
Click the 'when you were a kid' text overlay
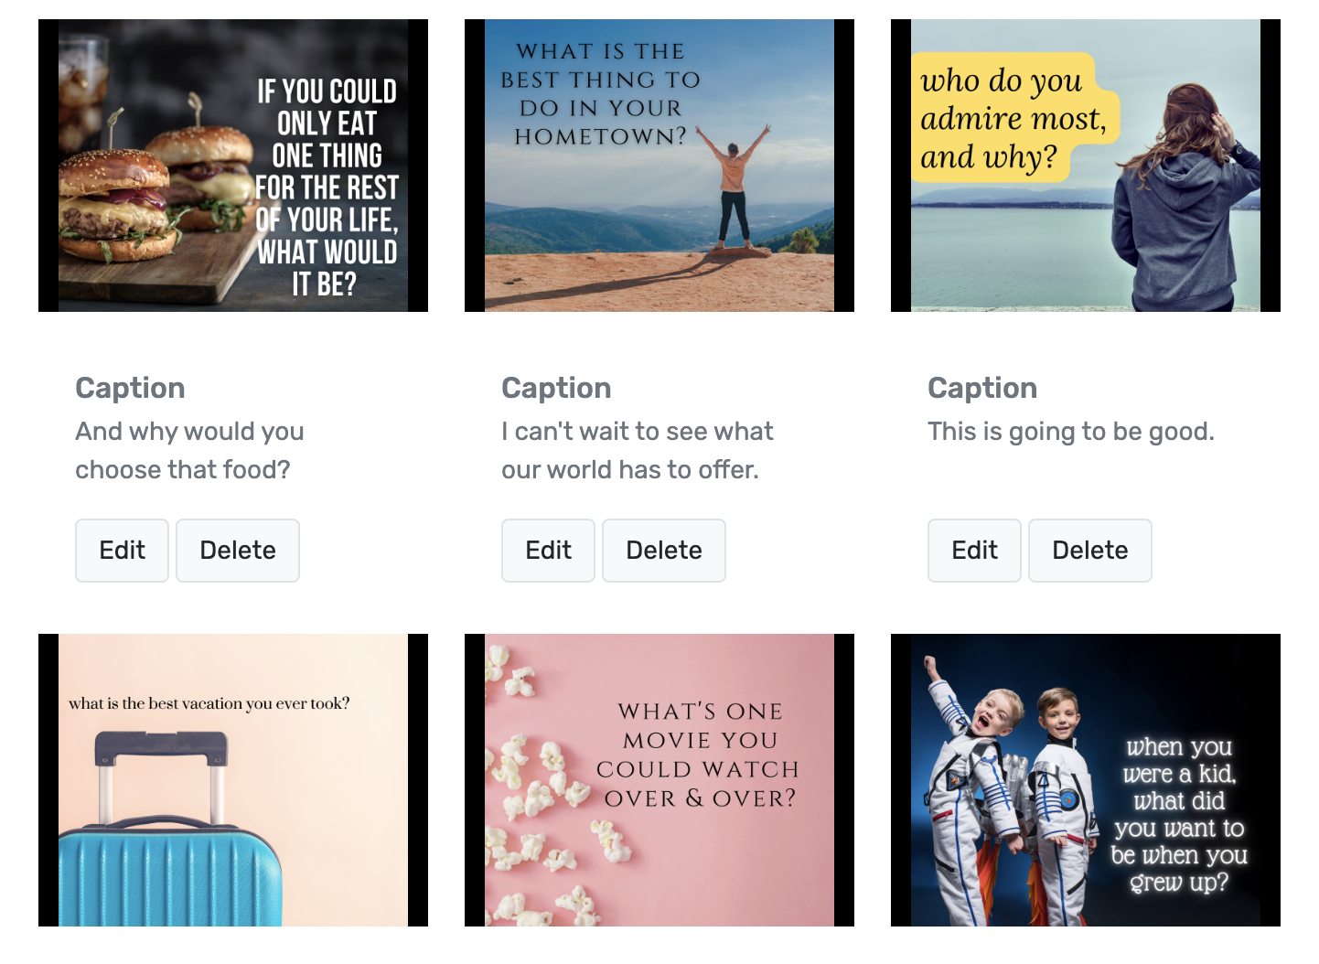(x=1179, y=814)
